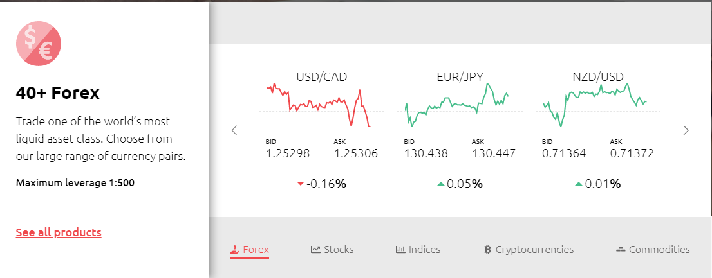
Task: Switch to the Indices tab
Action: click(418, 250)
